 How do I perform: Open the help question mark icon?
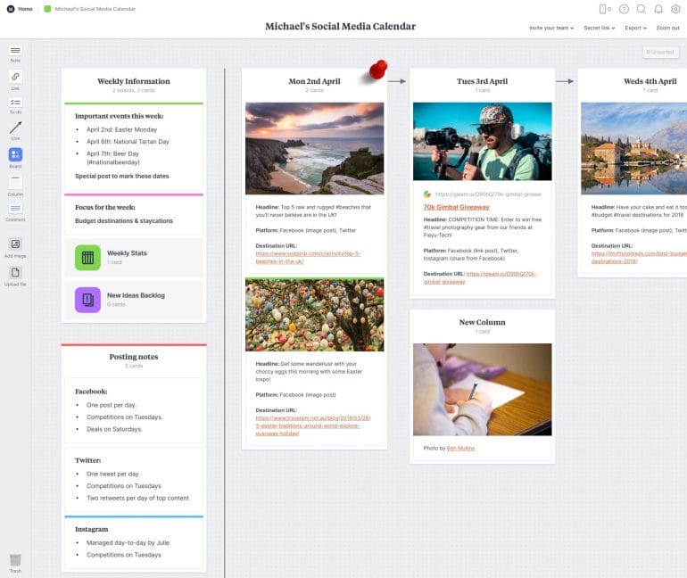[624, 9]
